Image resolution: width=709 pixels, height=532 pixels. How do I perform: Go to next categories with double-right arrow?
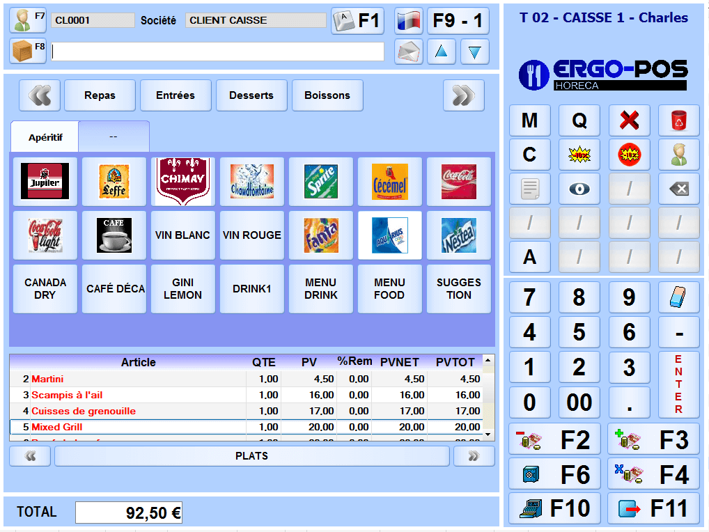pyautogui.click(x=464, y=95)
